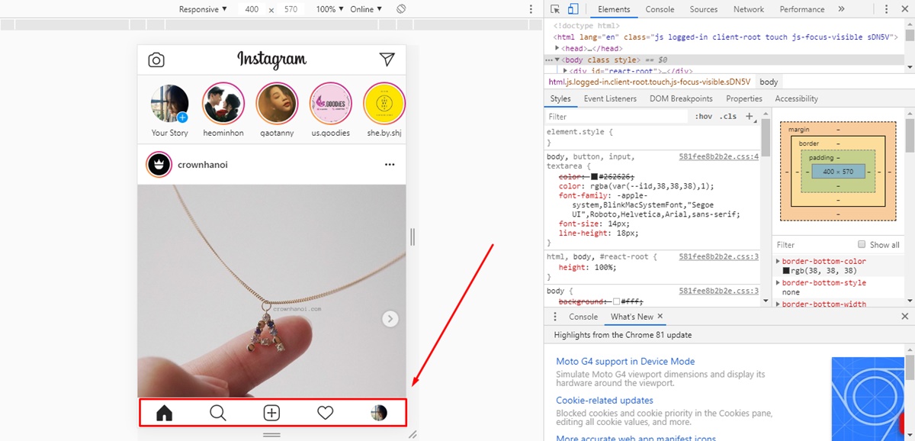Tap the new post plus icon
915x441 pixels.
pos(271,413)
